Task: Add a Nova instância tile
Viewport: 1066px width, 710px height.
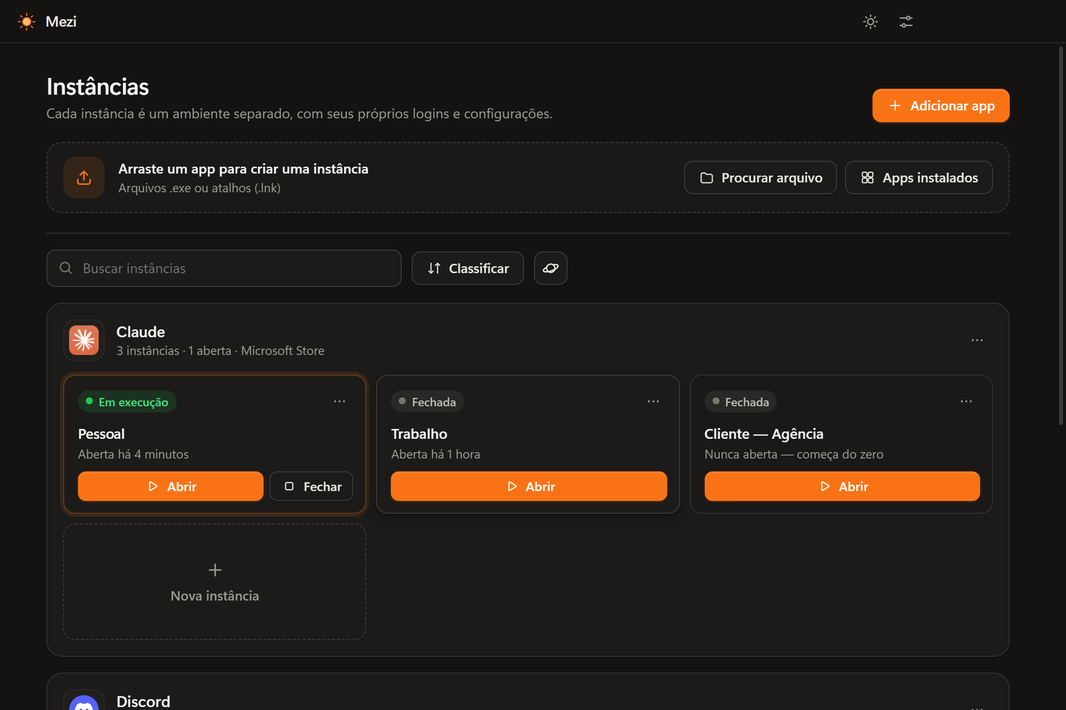Action: pos(215,582)
